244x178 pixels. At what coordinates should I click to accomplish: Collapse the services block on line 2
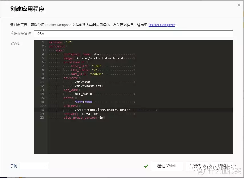pyautogui.click(x=46, y=46)
